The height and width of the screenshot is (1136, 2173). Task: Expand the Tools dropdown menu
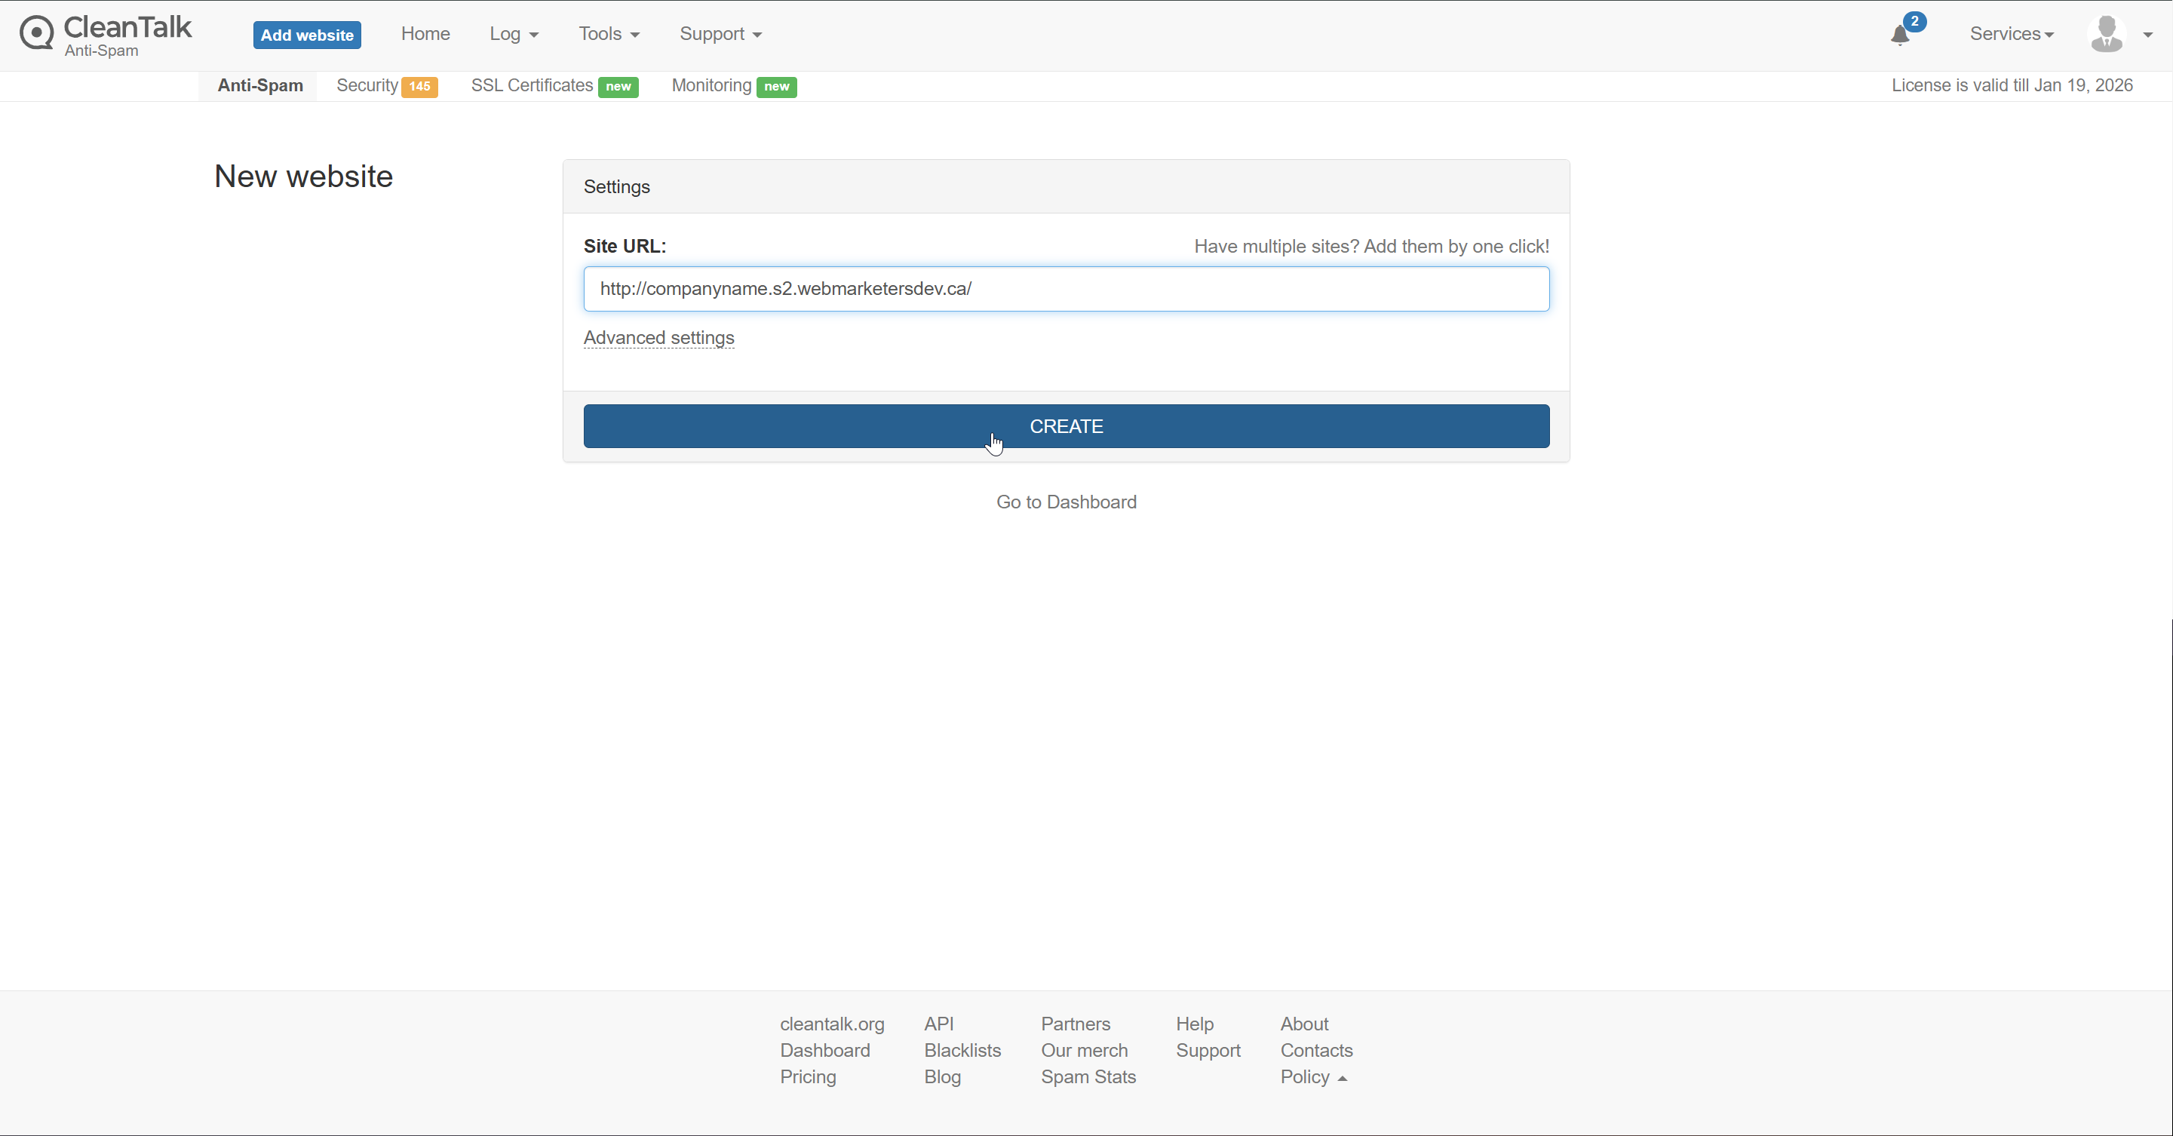tap(608, 34)
